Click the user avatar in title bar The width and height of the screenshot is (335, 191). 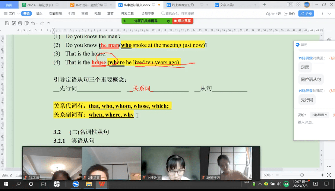tap(307, 4)
